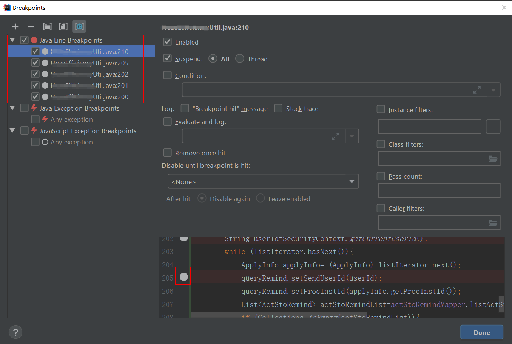The width and height of the screenshot is (512, 344).
Task: Open the Caller filters browse folder icon
Action: click(x=493, y=223)
